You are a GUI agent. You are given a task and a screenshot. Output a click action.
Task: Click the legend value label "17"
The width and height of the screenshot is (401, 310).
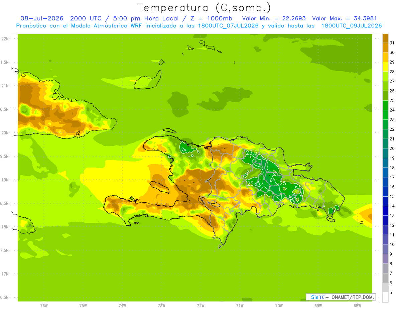[x=392, y=177]
